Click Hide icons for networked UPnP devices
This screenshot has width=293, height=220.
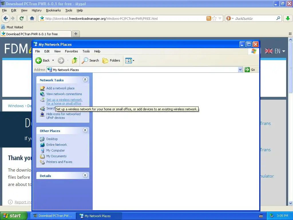pos(63,116)
